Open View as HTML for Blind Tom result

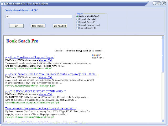[45, 77]
